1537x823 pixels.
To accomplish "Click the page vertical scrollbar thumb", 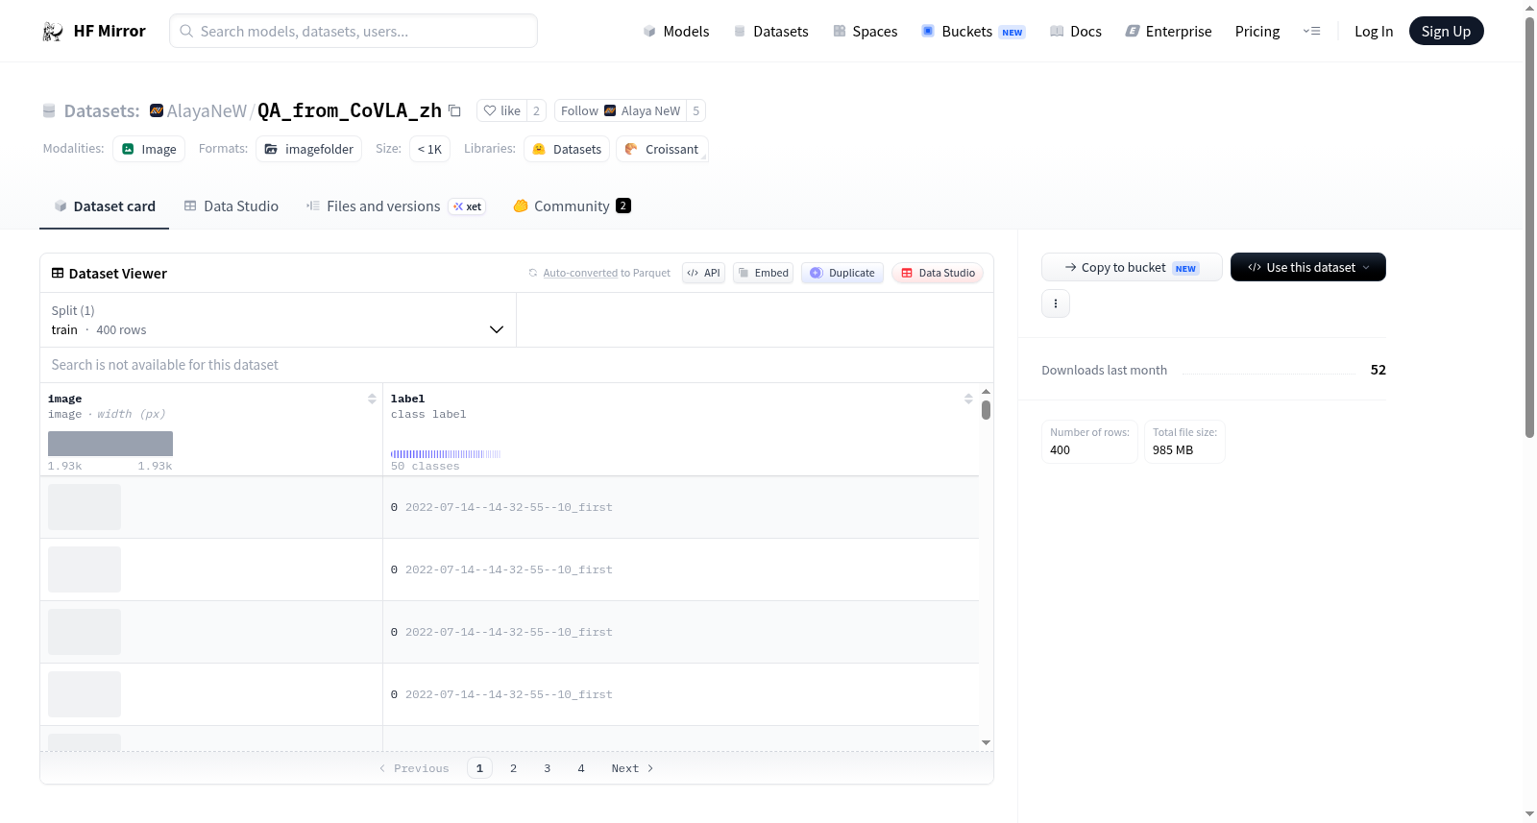I will coord(1530,227).
